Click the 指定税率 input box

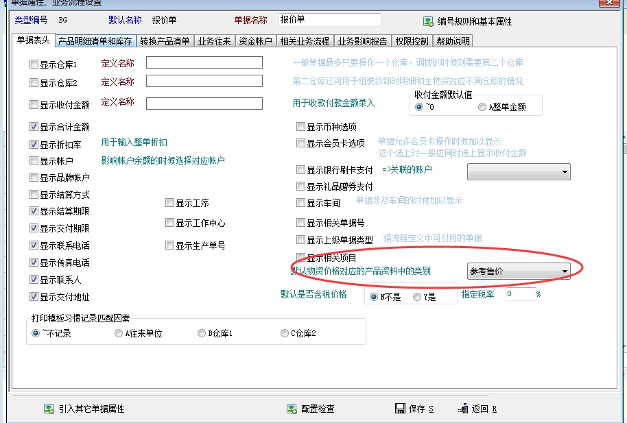coord(519,294)
